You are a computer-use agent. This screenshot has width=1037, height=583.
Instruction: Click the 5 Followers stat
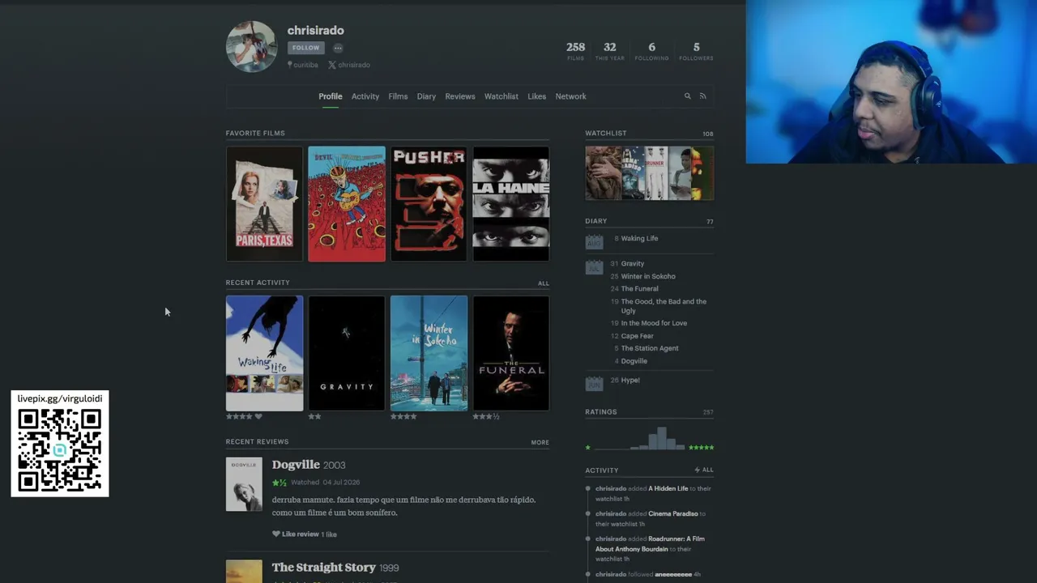coord(696,51)
